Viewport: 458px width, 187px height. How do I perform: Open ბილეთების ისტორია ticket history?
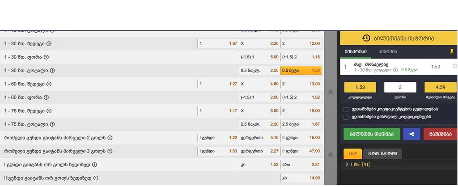point(399,38)
